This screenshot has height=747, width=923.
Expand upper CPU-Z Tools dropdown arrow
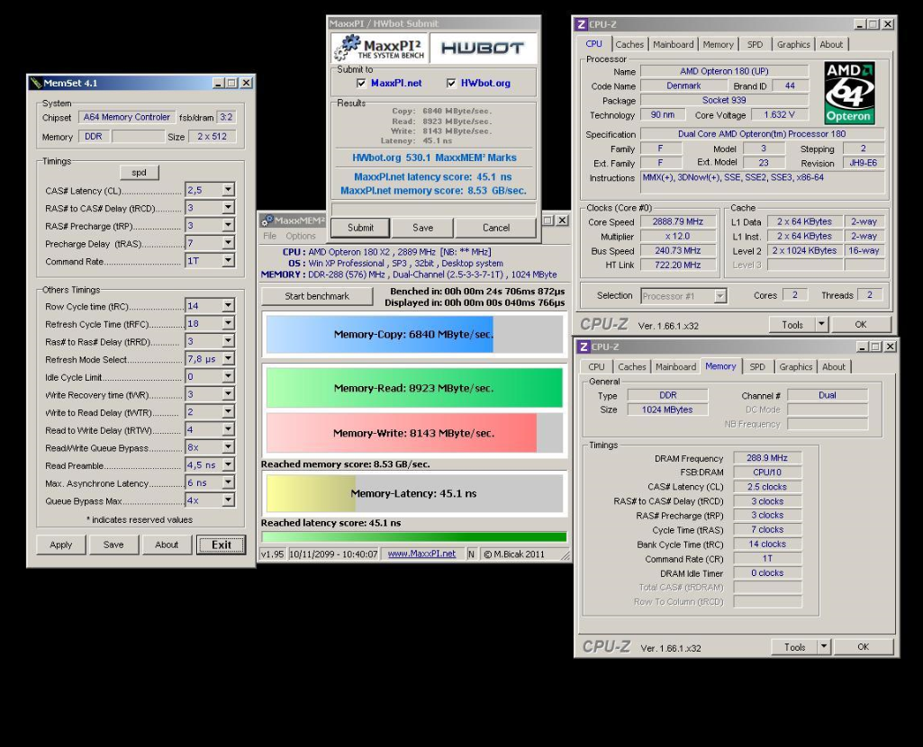(821, 324)
